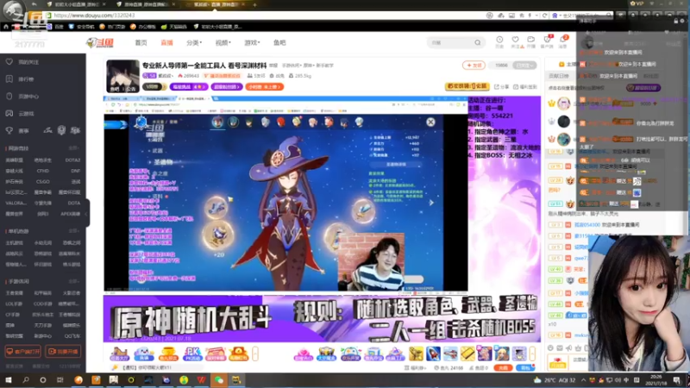Click the browser address bar
Image resolution: width=690 pixels, height=388 pixels.
pos(264,15)
